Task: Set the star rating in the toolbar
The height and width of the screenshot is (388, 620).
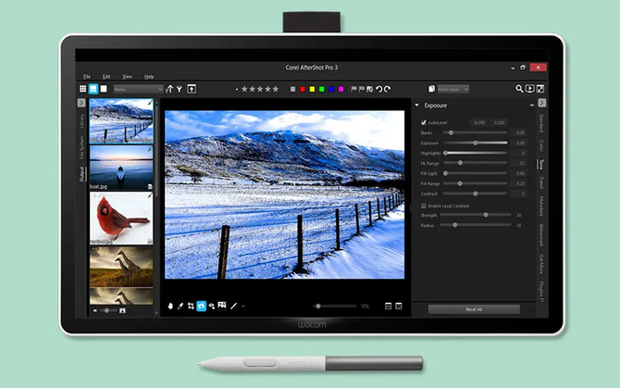Action: click(259, 89)
